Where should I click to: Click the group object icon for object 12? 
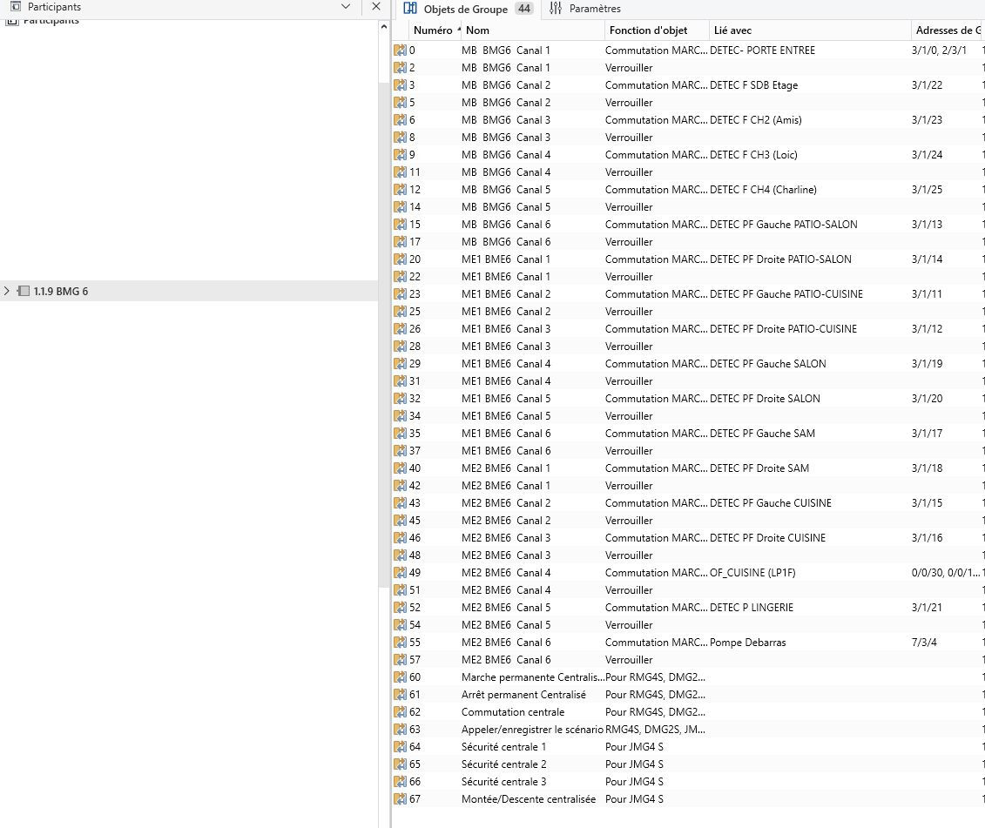[400, 190]
